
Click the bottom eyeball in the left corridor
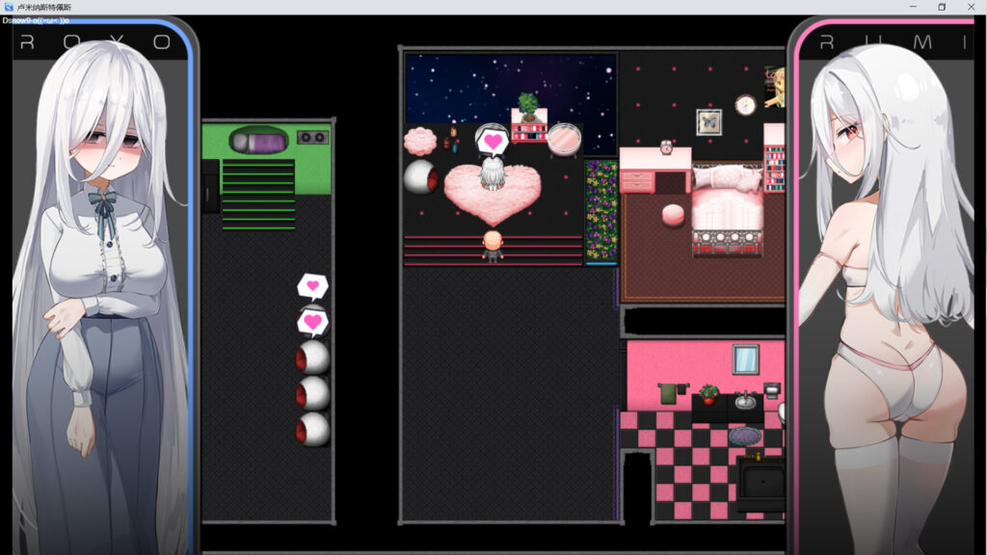[x=313, y=429]
